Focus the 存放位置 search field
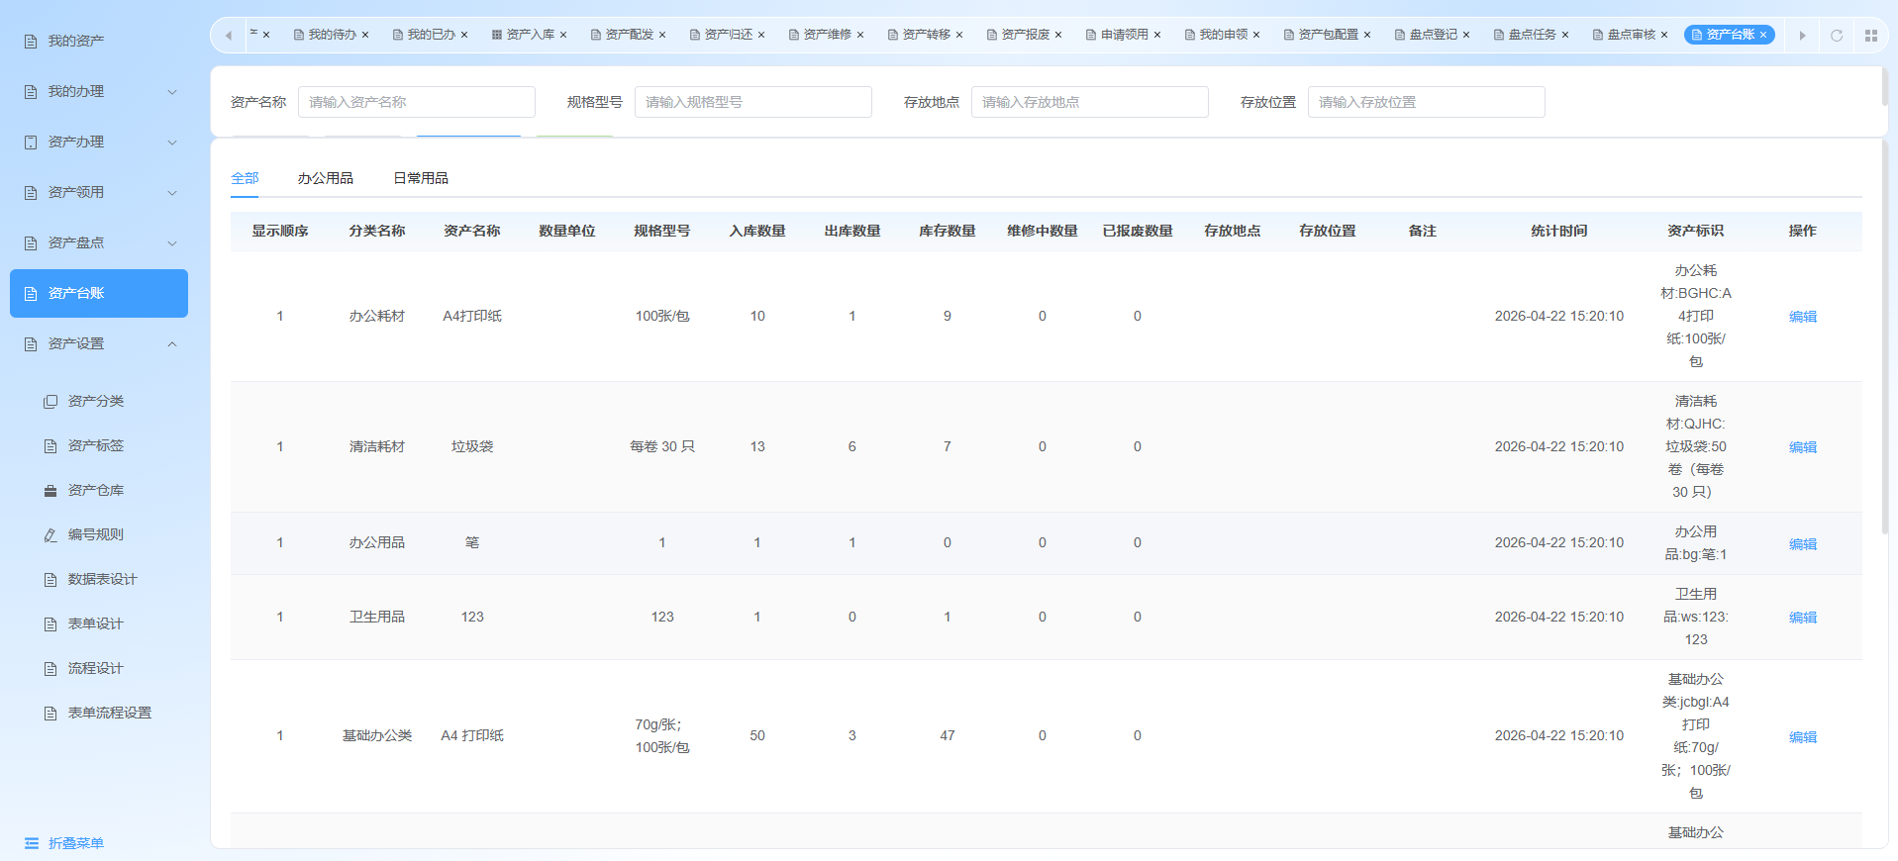 pos(1427,102)
